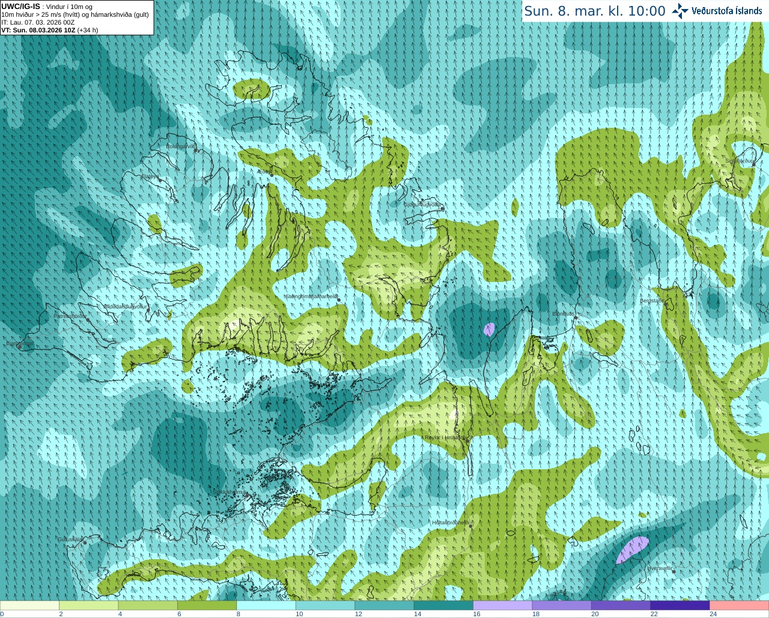The height and width of the screenshot is (618, 769).
Task: Select the UWC/IG-IS model title text
Action: click(20, 7)
